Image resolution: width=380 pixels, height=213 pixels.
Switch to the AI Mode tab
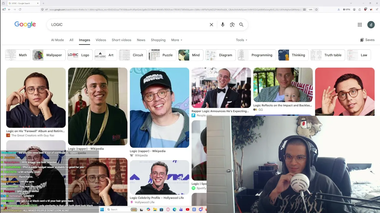click(x=57, y=40)
